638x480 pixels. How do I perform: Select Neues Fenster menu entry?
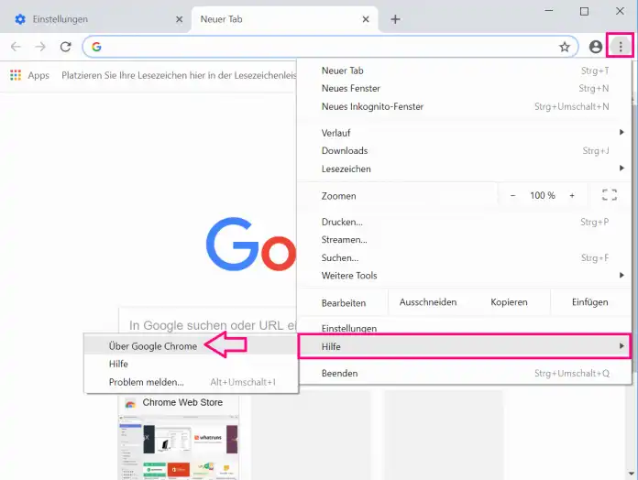(465, 89)
